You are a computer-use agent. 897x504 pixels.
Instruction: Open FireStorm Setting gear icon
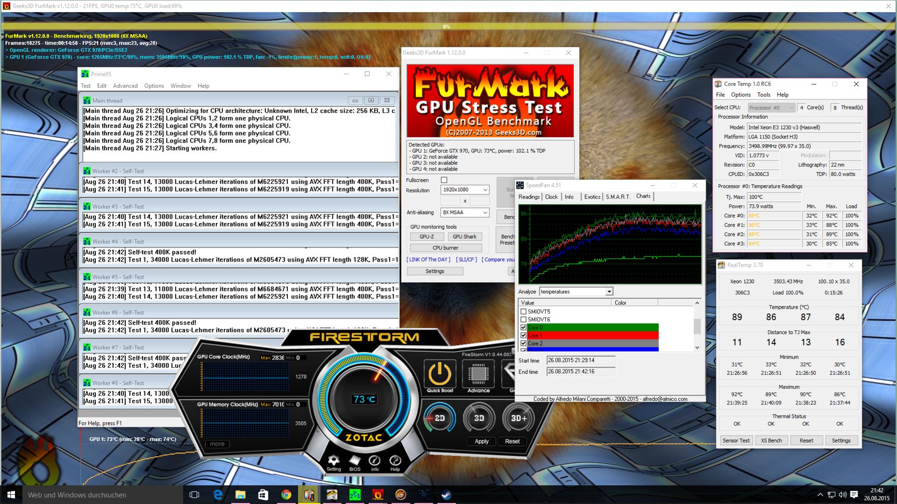333,460
